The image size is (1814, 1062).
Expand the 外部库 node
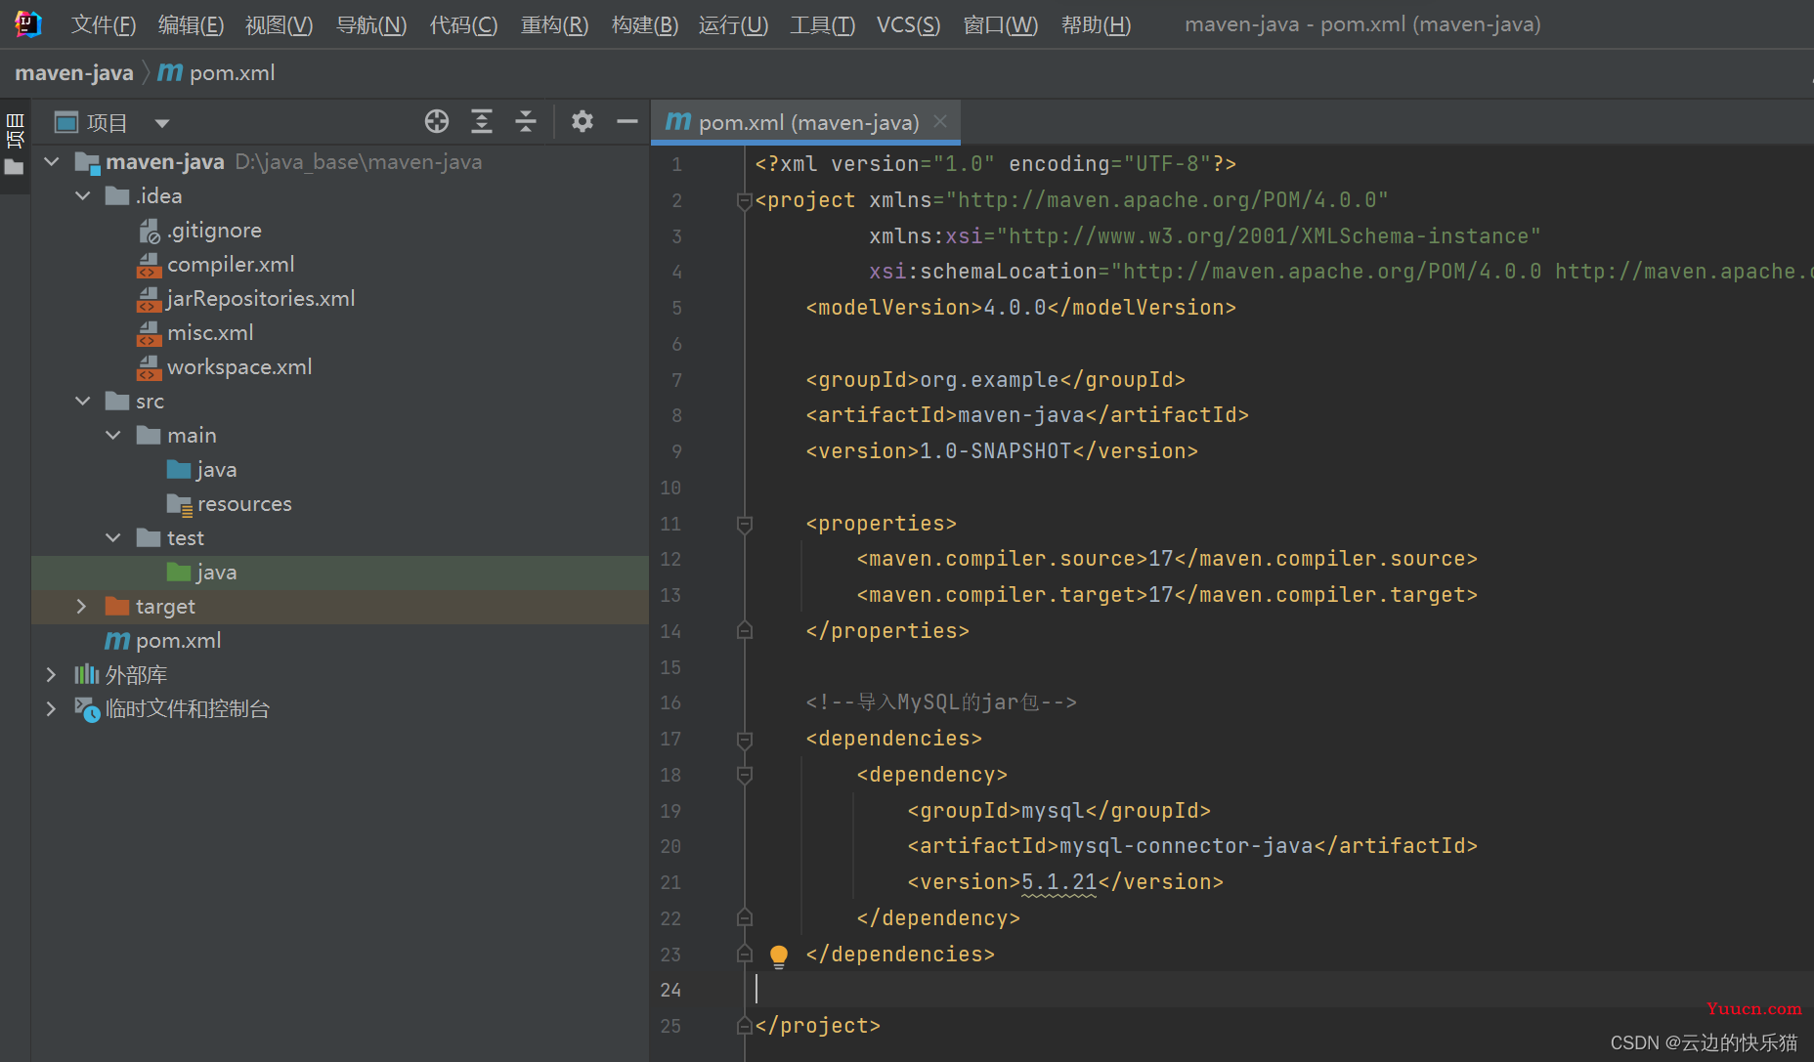(52, 675)
